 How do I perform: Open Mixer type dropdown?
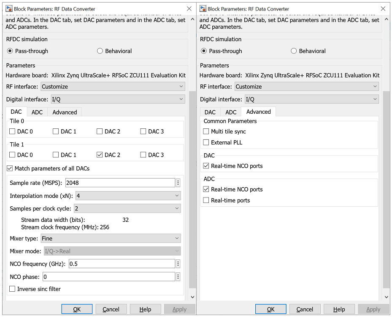(x=111, y=238)
